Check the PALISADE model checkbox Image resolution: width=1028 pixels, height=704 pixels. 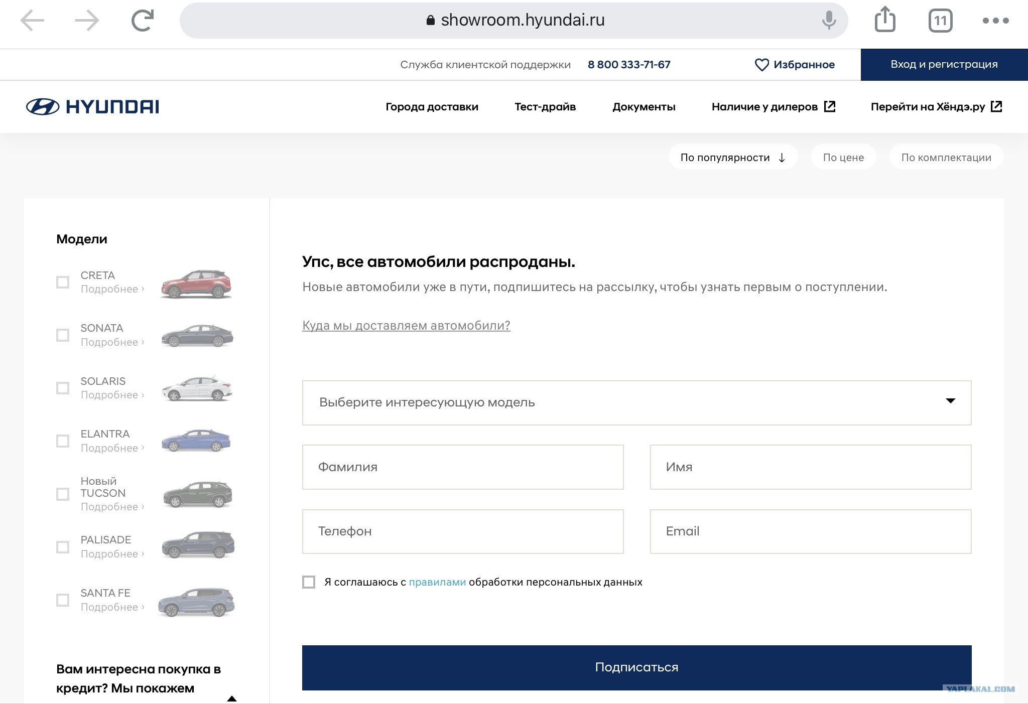coord(63,546)
